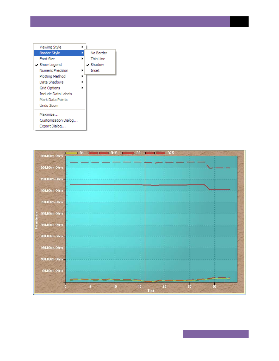
Task: Pick Thin Line border style
Action: coord(100,59)
